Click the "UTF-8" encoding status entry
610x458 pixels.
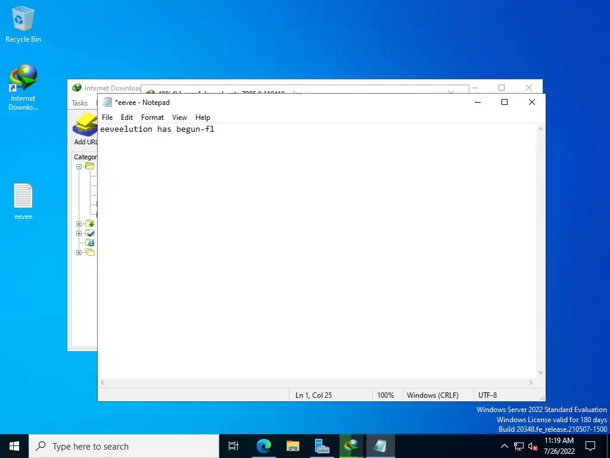click(487, 395)
